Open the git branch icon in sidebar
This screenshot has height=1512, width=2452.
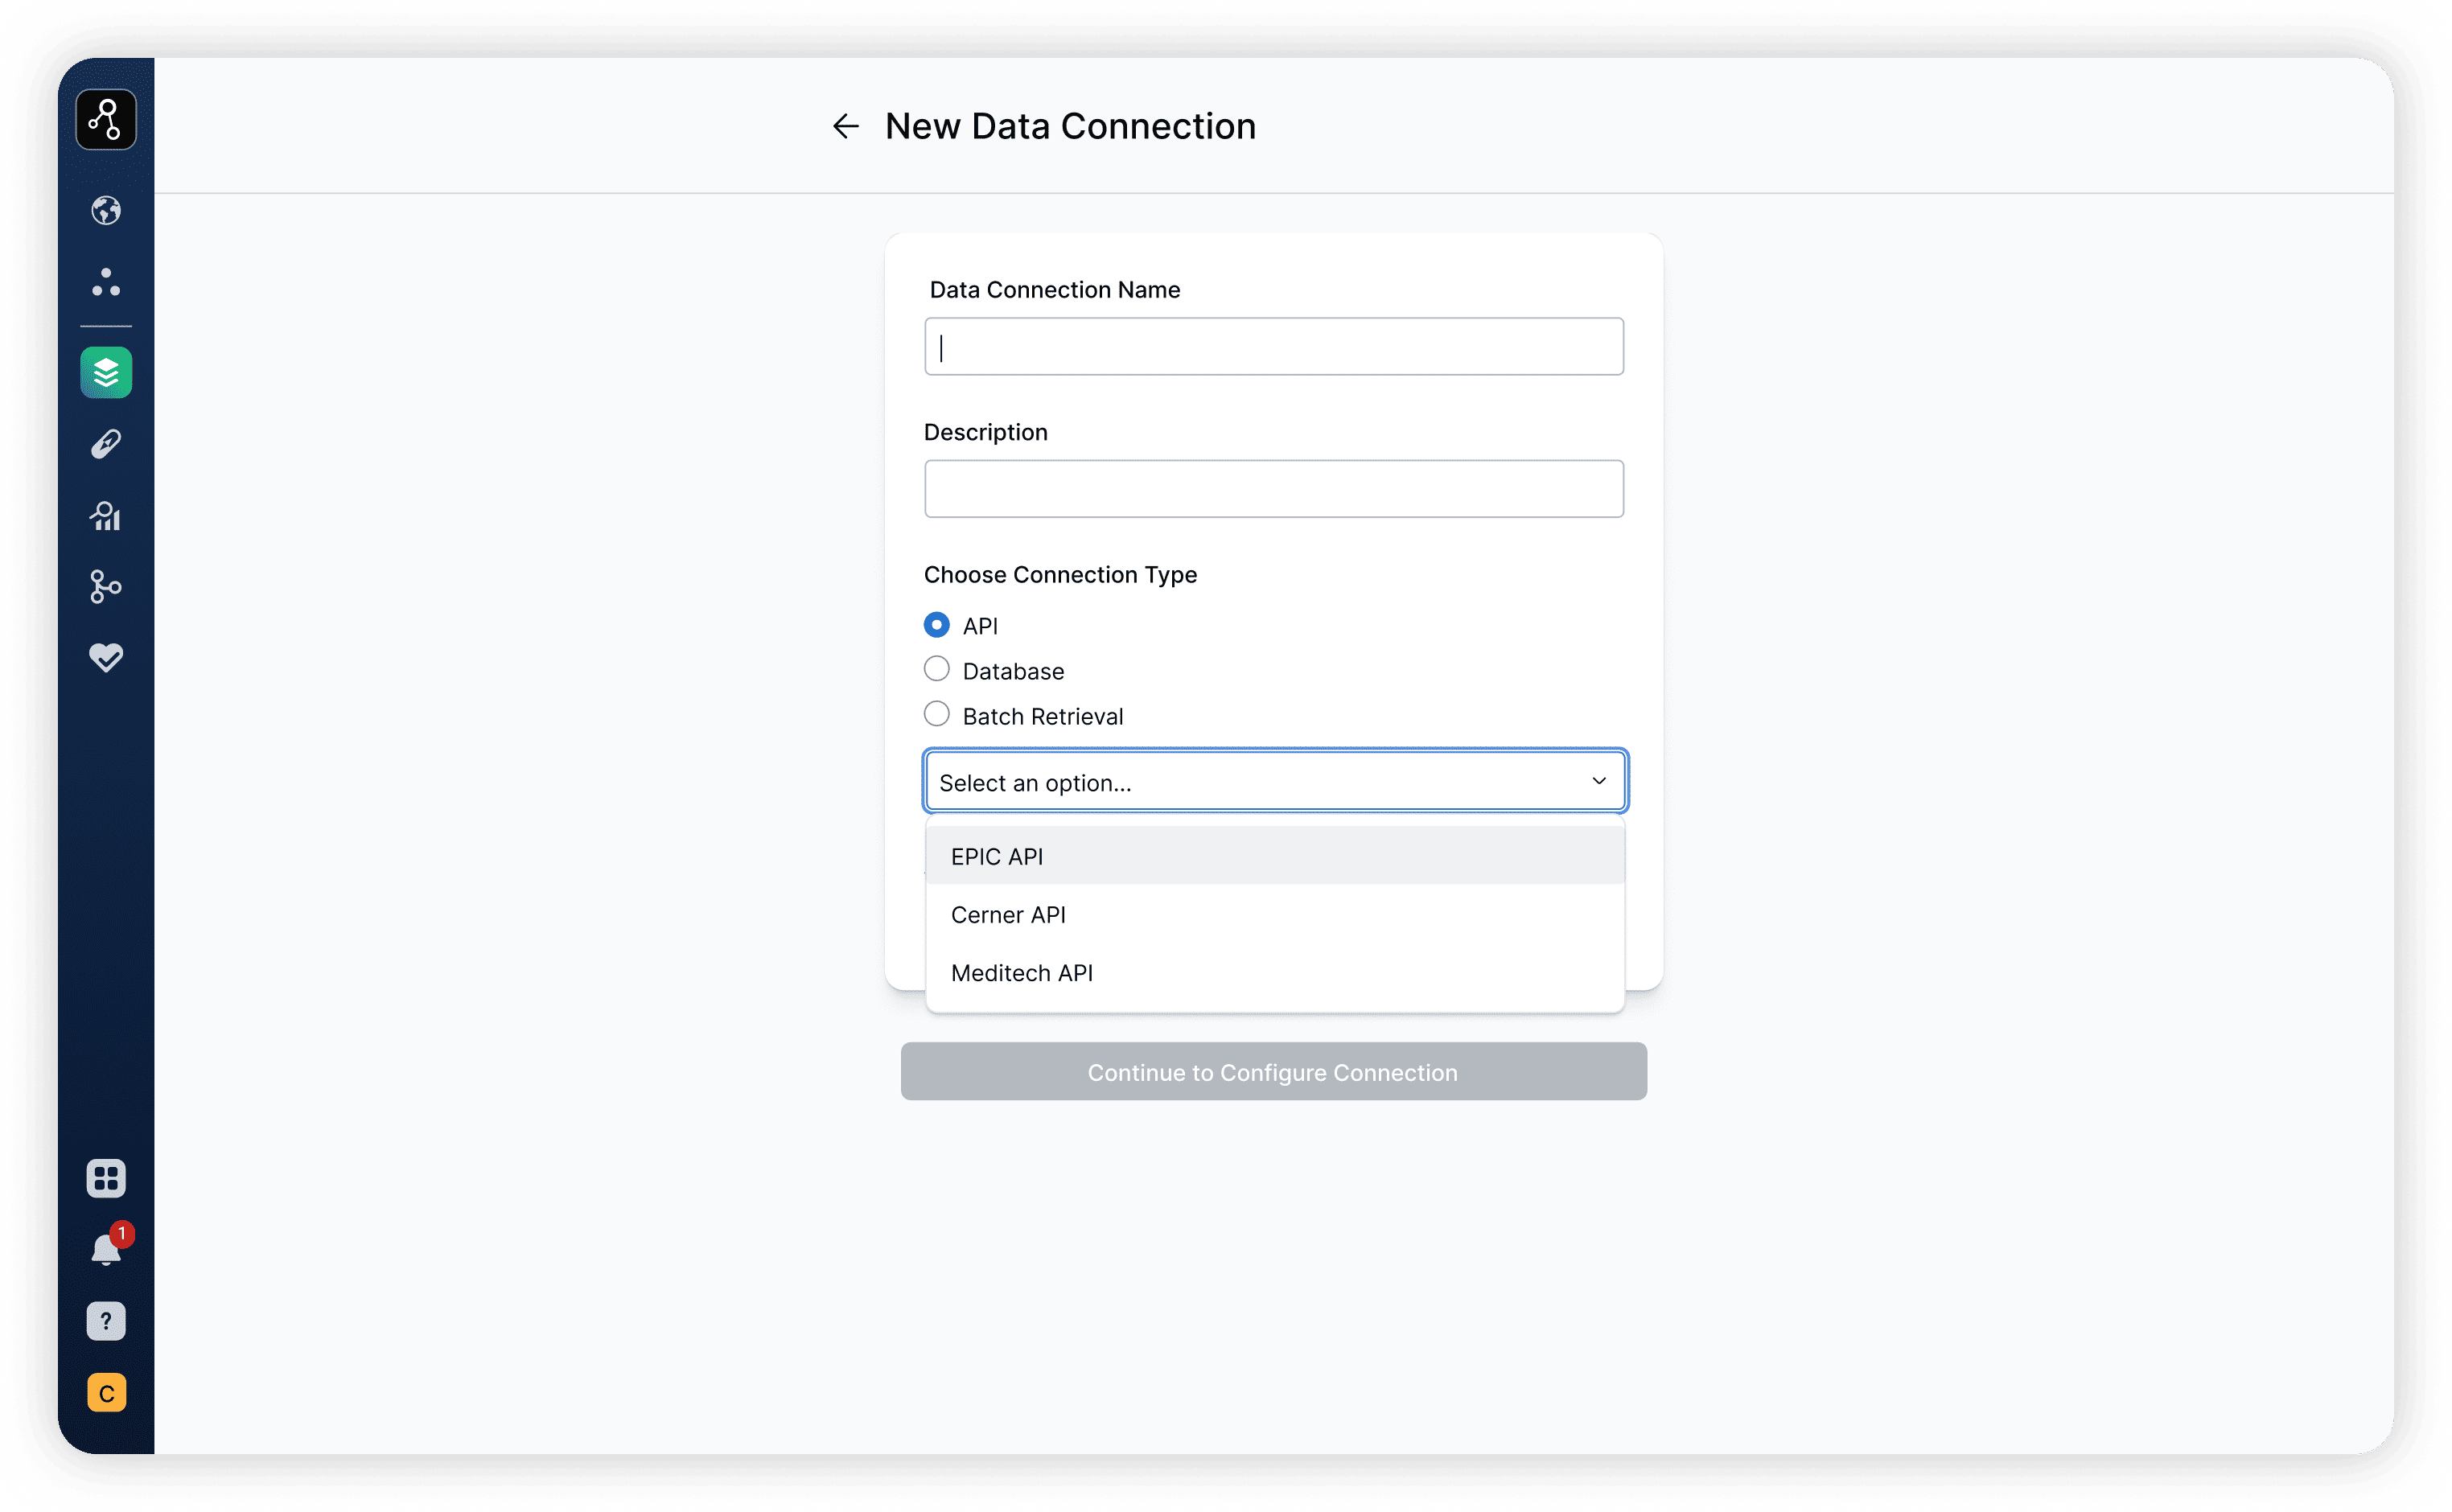106,587
